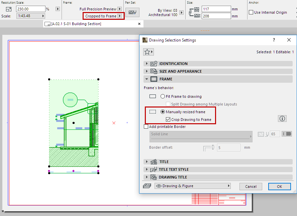Image resolution: width=297 pixels, height=216 pixels.
Task: Click the Cancel button
Action: (251, 187)
